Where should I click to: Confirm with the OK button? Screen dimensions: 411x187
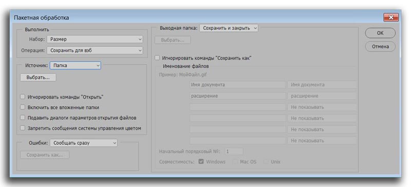click(x=380, y=33)
